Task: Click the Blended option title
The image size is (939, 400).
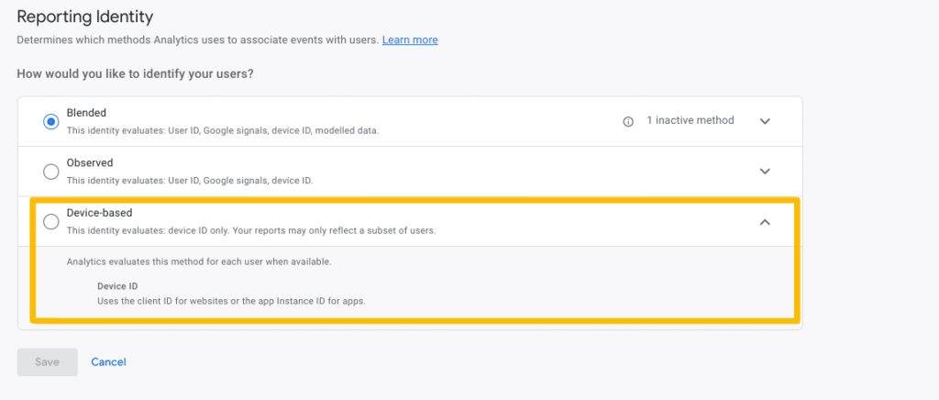Action: [87, 113]
